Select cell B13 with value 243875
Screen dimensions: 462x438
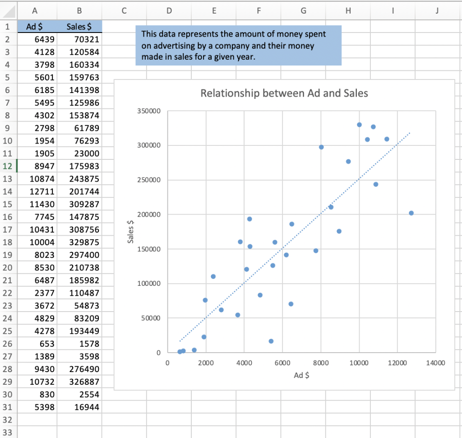pos(79,178)
